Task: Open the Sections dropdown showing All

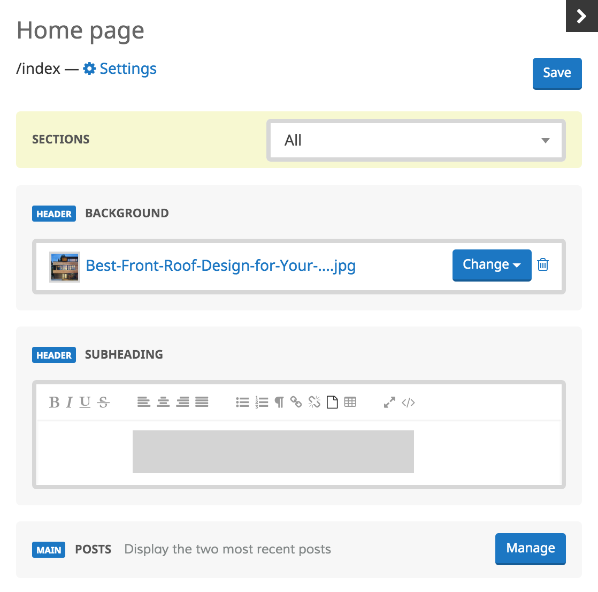Action: coord(416,140)
